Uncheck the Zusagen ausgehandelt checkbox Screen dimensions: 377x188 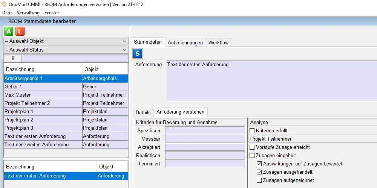[x=259, y=172]
